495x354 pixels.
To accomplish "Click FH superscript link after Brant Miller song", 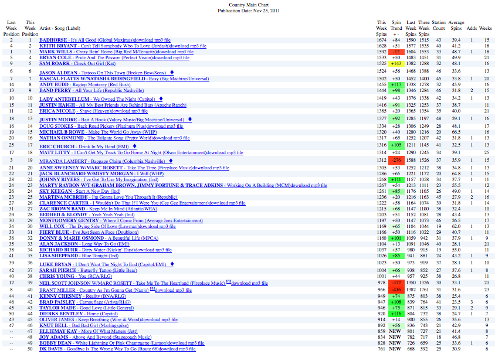I will (x=152, y=289).
